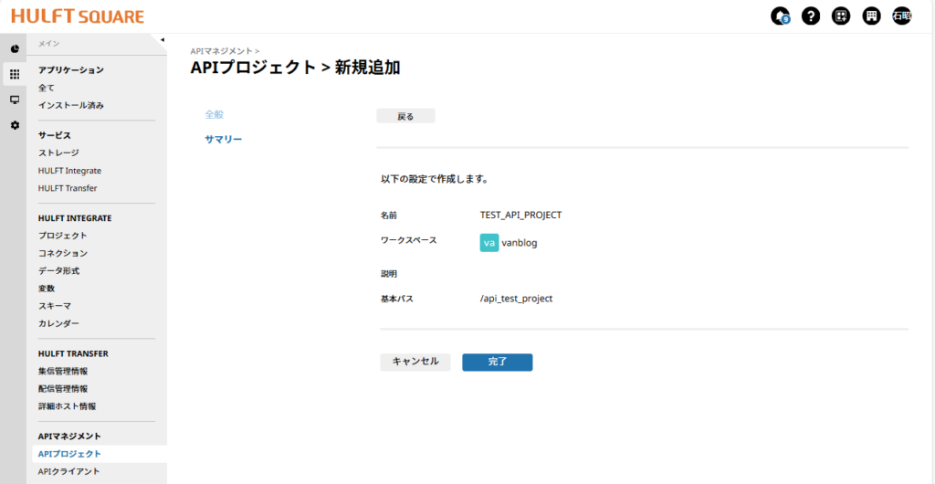Open the settings gear sidebar icon
Image resolution: width=935 pixels, height=484 pixels.
pos(15,125)
